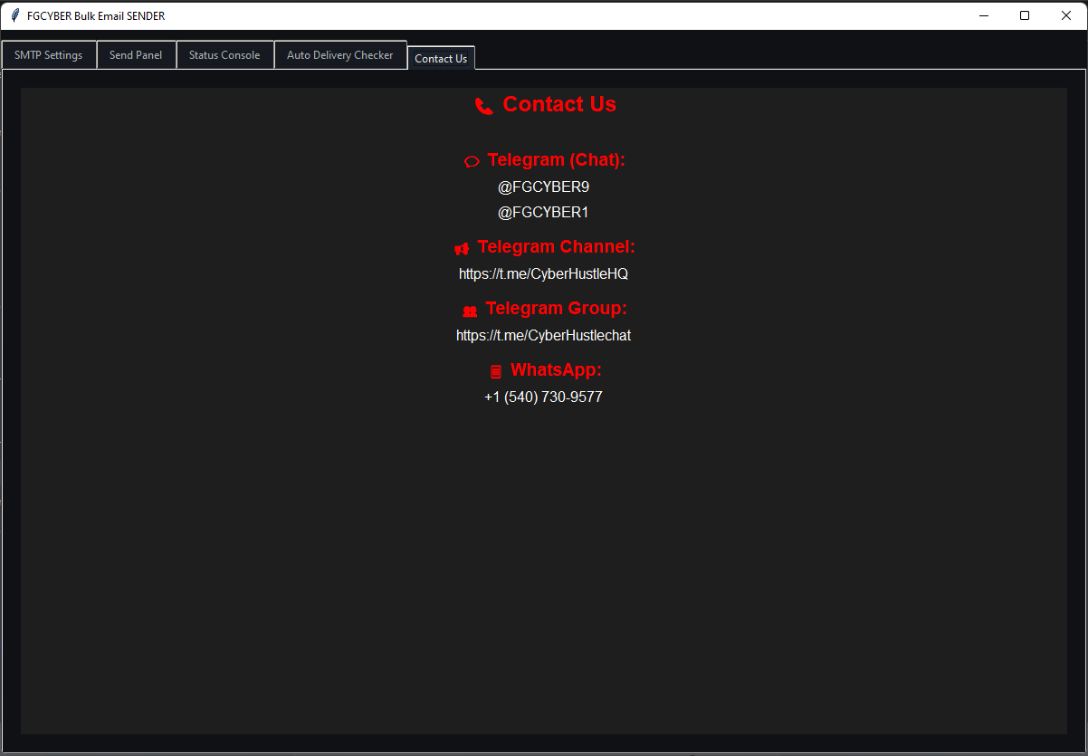This screenshot has height=756, width=1088.
Task: Click the feather app icon in title bar
Action: pos(14,15)
